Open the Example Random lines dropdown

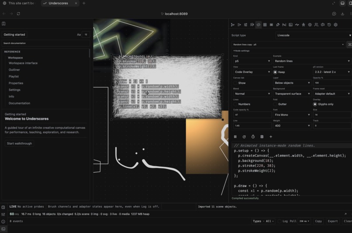[x=312, y=61]
